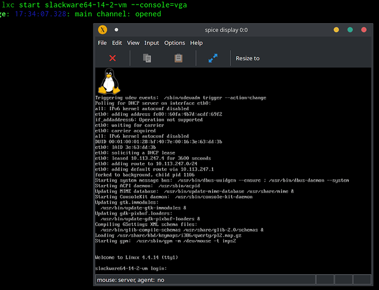
Task: Click the paste-from-guest clipboard toolbar icon
Action: [178, 58]
